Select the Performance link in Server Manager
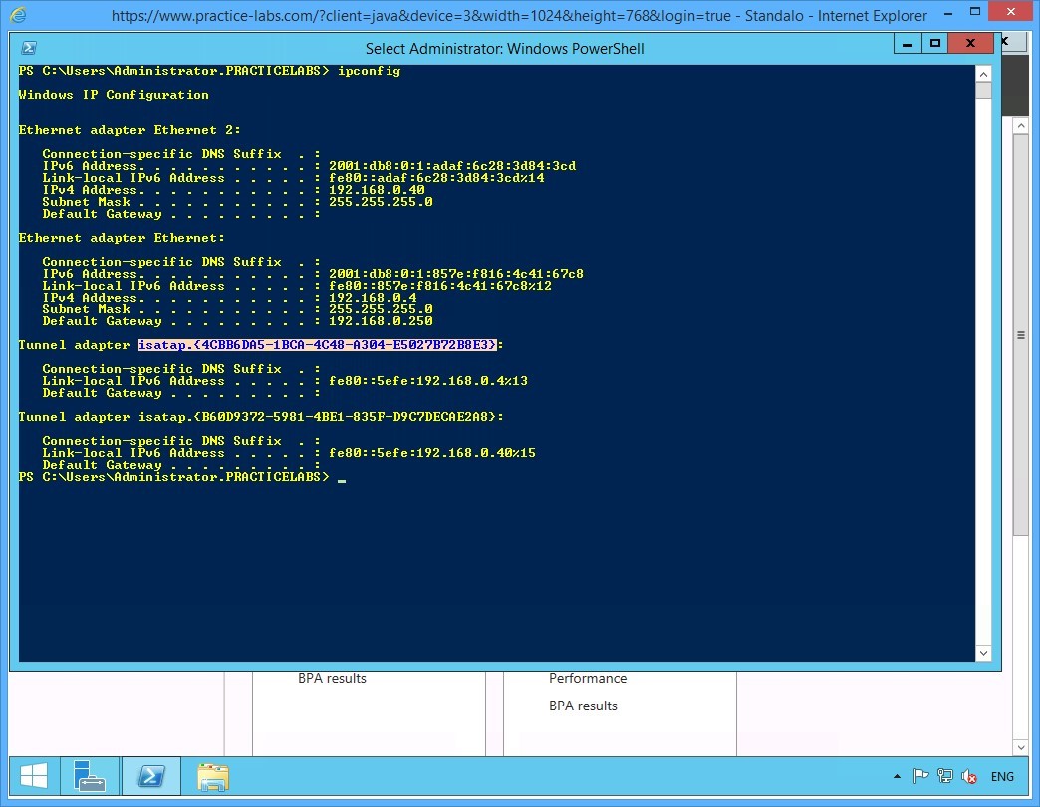This screenshot has height=807, width=1040. coord(588,678)
